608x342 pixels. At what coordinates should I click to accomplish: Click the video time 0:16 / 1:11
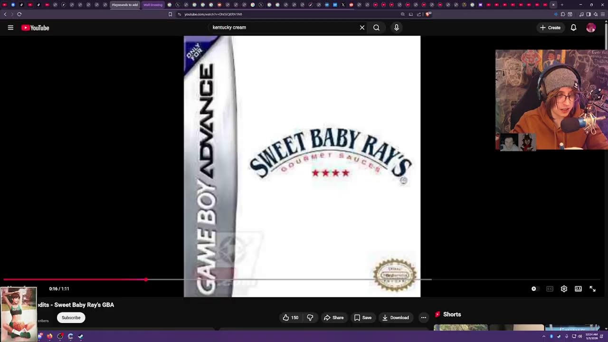(59, 289)
